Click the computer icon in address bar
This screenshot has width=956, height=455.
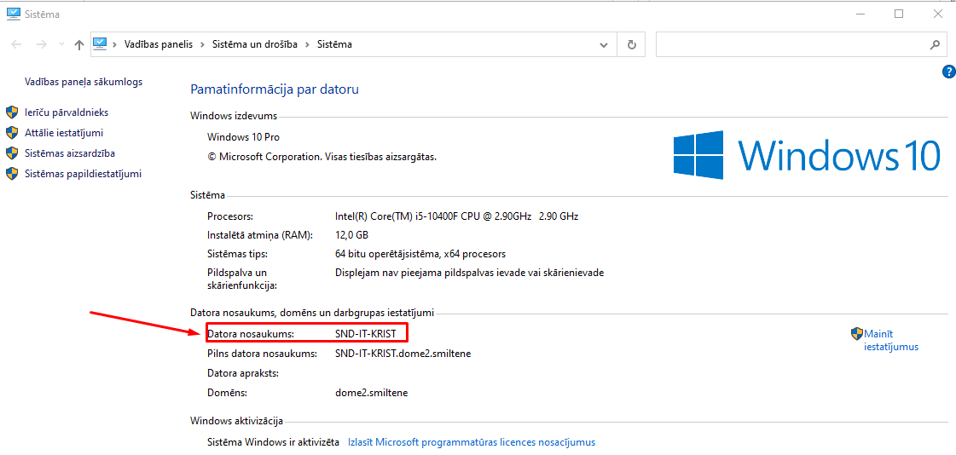[100, 43]
